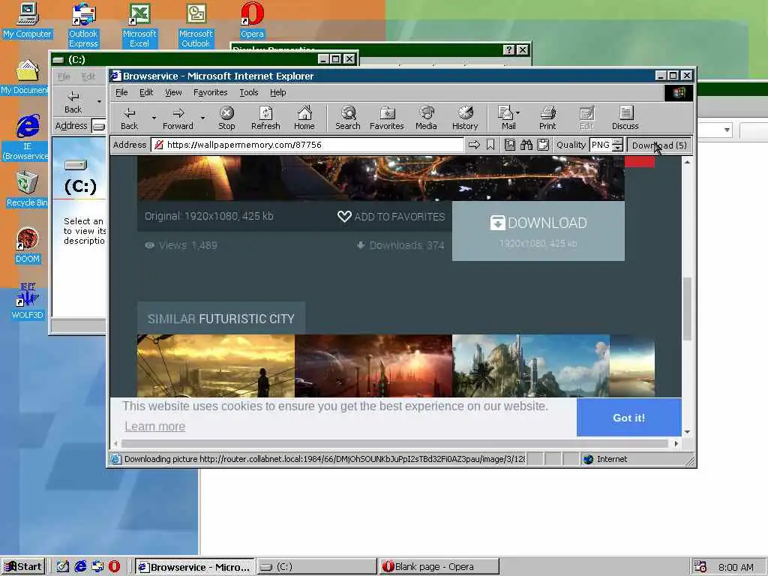Viewport: 768px width, 576px height.
Task: Adjust the Quality PNG spinner
Action: (x=618, y=145)
